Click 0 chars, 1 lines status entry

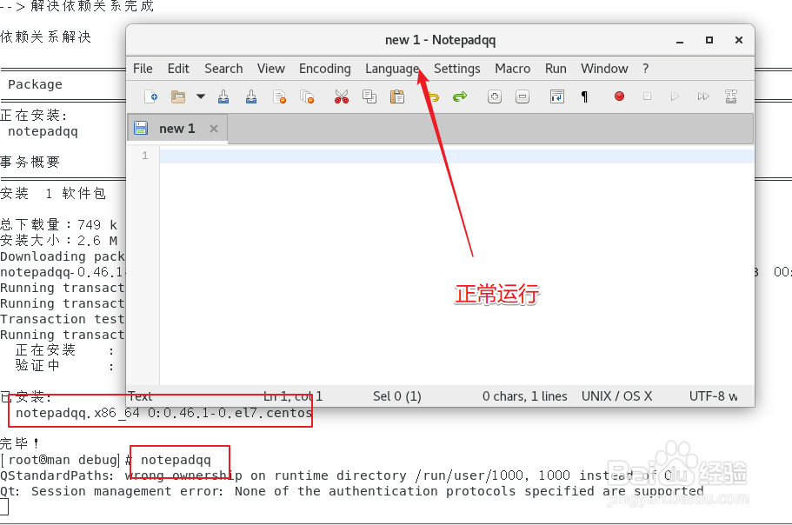[x=525, y=396]
